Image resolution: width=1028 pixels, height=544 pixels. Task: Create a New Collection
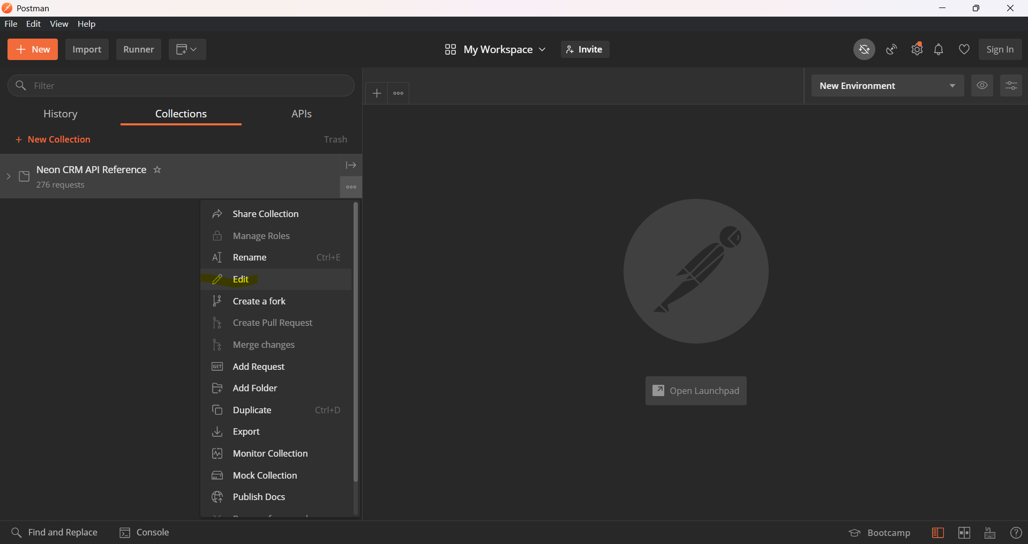click(x=53, y=139)
